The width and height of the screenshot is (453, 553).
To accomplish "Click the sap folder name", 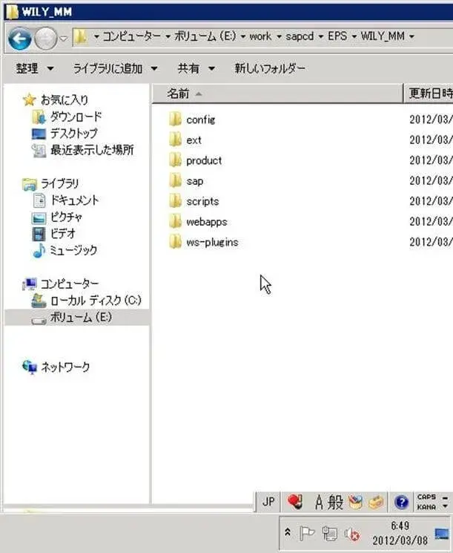I will pyautogui.click(x=194, y=181).
